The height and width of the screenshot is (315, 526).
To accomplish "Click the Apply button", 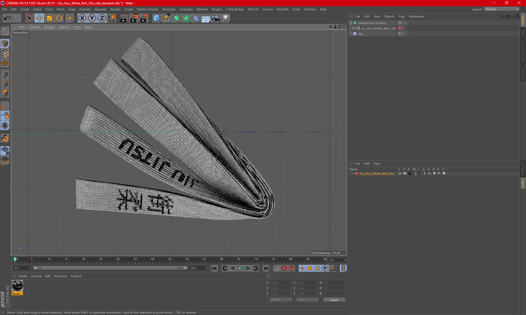I will [334, 300].
